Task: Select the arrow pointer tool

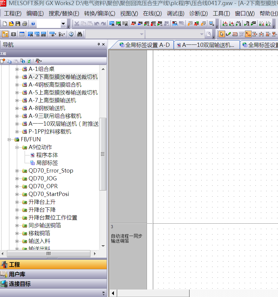Action: pos(222,34)
